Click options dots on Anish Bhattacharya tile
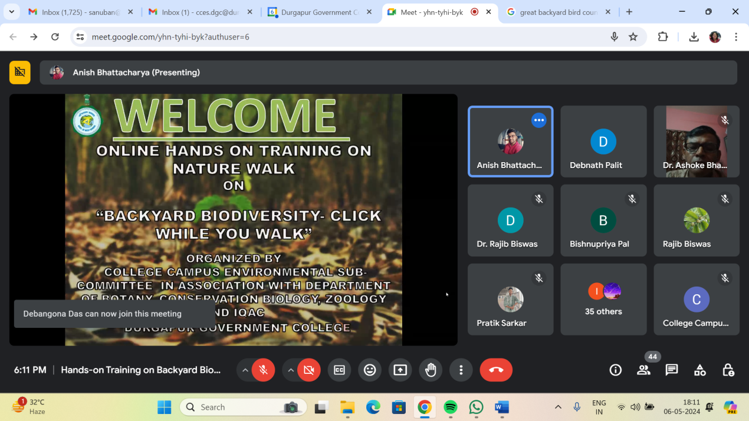The image size is (749, 421). [538, 120]
